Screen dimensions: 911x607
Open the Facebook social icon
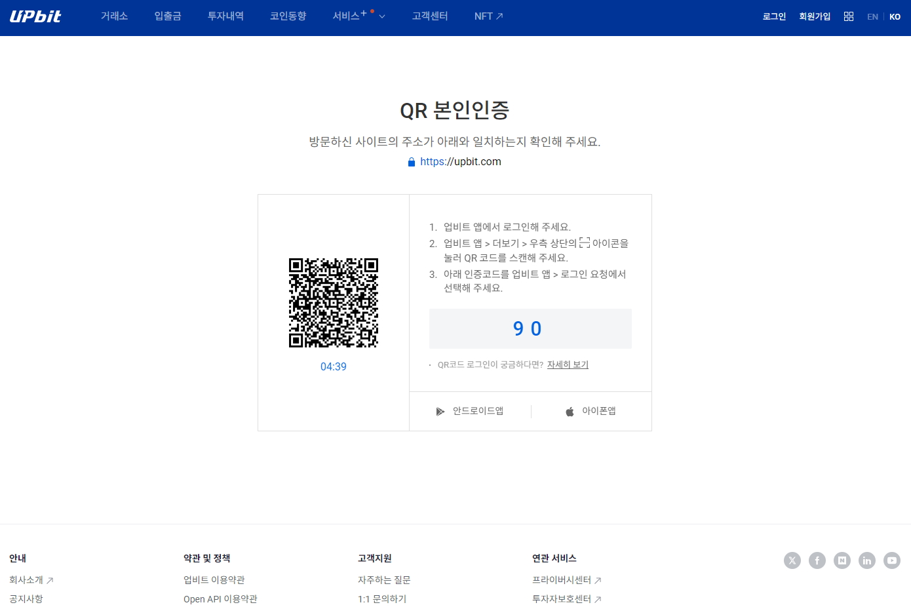click(817, 560)
